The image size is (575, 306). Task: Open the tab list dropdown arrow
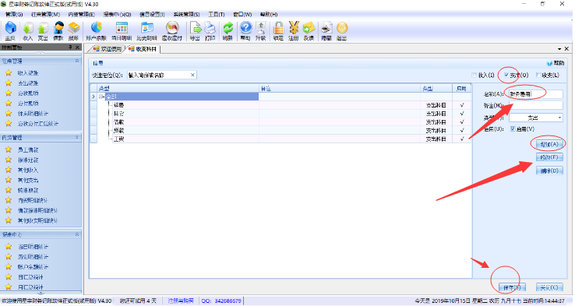coord(559,49)
